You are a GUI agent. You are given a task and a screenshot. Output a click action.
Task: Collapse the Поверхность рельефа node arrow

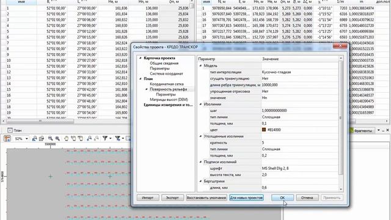pos(147,89)
